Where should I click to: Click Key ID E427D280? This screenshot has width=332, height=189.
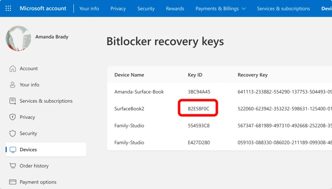tap(199, 143)
